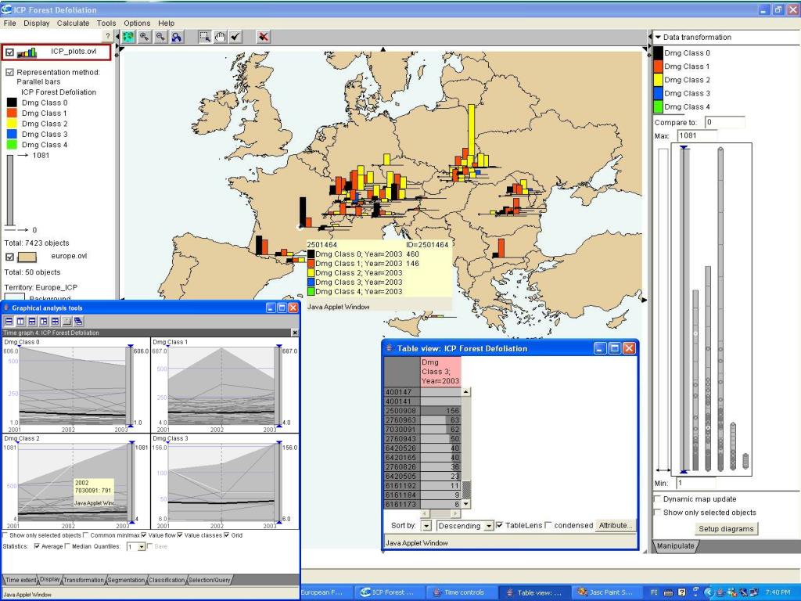Choose the mixed-panes layout icon
The image size is (801, 601).
(x=44, y=322)
